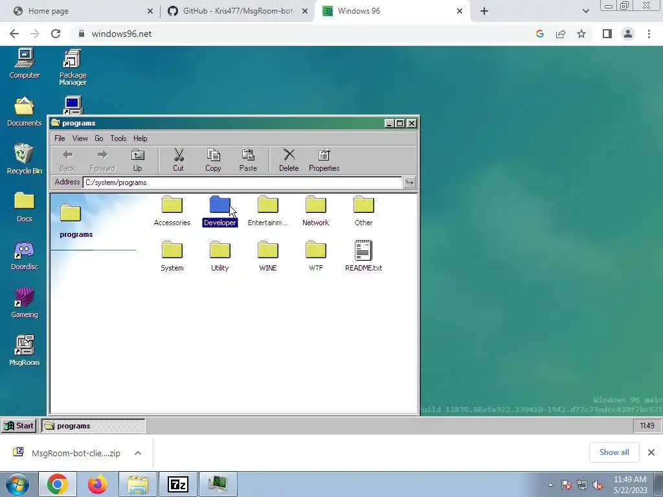
Task: Select the MsgRoom desktop shortcut
Action: [x=25, y=351]
